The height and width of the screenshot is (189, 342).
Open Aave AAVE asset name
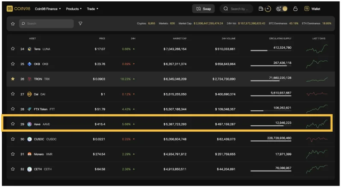pyautogui.click(x=42, y=124)
